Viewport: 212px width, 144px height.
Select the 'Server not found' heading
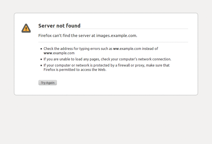(59, 26)
